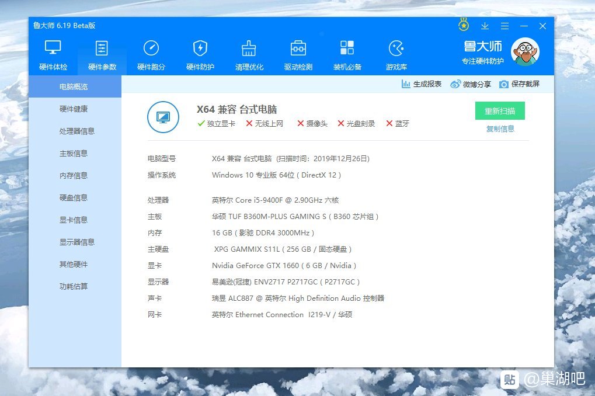Click the 16 GB DDR4 3000MHz memory text
This screenshot has height=396, width=595.
pyautogui.click(x=263, y=232)
